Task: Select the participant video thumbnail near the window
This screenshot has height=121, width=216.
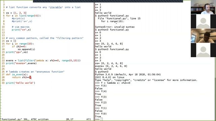Action: coord(203,36)
